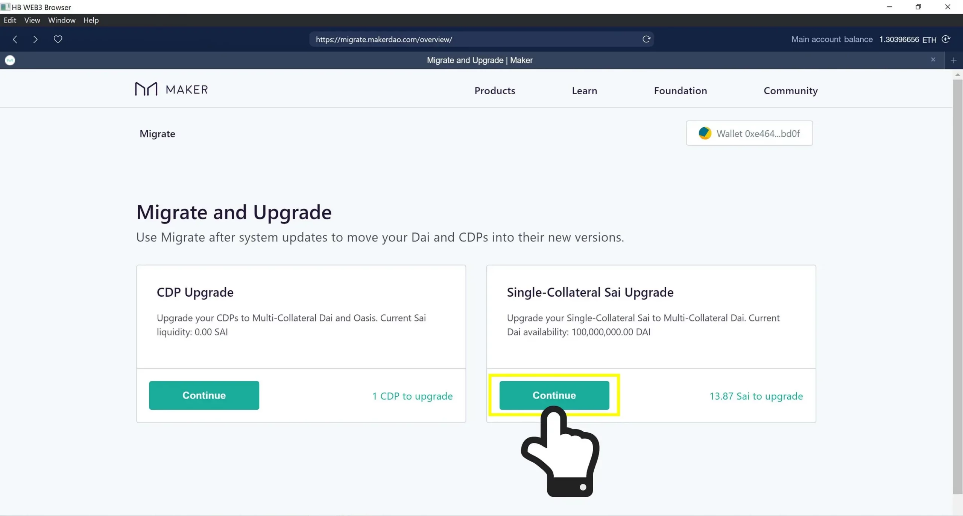
Task: Open the View menu
Action: point(32,20)
